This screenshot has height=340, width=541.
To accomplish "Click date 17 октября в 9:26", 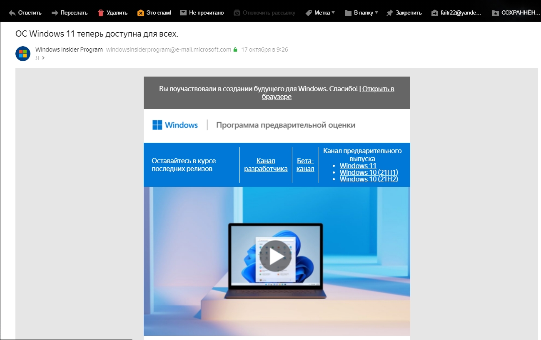I will pyautogui.click(x=264, y=50).
